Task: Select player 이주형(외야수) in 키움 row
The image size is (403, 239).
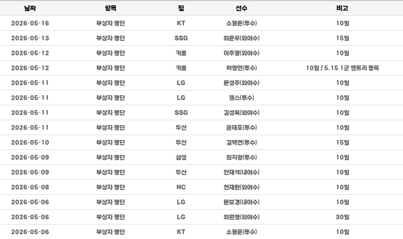Action: (241, 53)
